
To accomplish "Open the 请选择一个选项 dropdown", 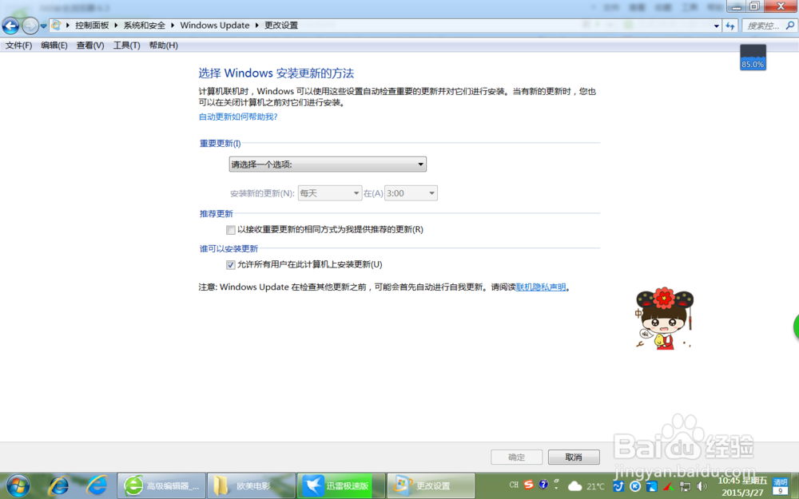I will click(x=327, y=164).
